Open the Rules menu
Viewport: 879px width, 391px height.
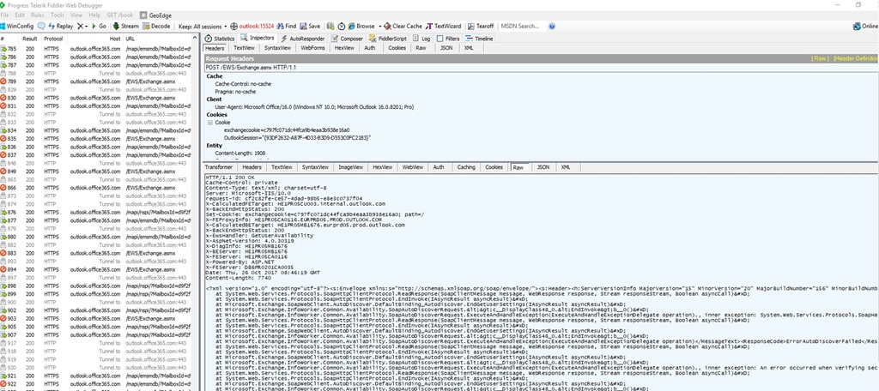point(38,15)
